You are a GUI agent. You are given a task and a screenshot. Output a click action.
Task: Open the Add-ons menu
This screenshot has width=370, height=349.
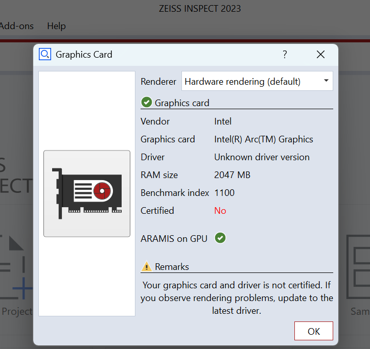[x=16, y=26]
